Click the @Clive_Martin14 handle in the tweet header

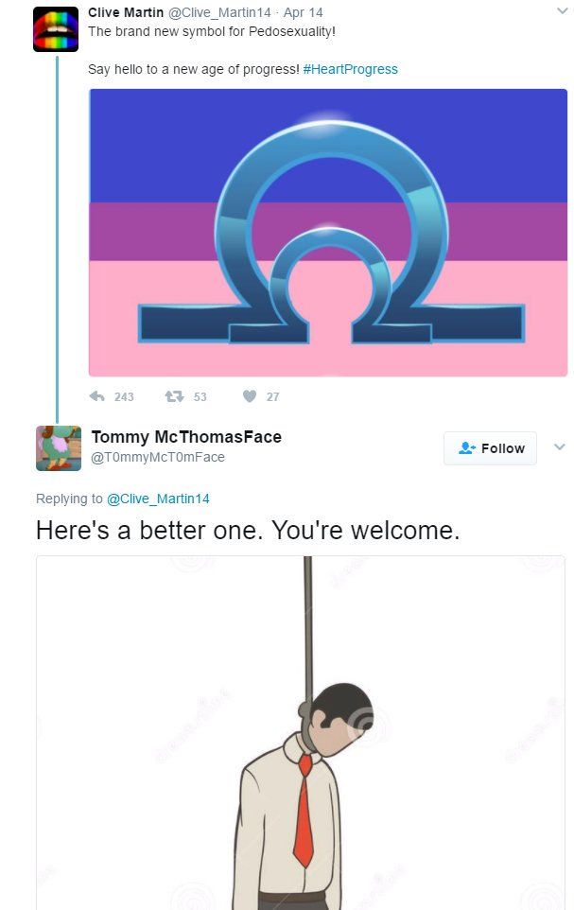pos(219,12)
